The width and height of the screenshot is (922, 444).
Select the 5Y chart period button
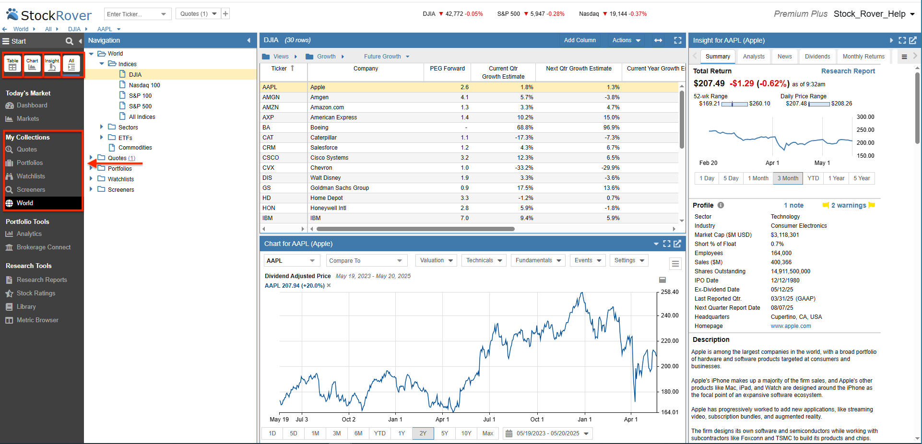tap(444, 433)
